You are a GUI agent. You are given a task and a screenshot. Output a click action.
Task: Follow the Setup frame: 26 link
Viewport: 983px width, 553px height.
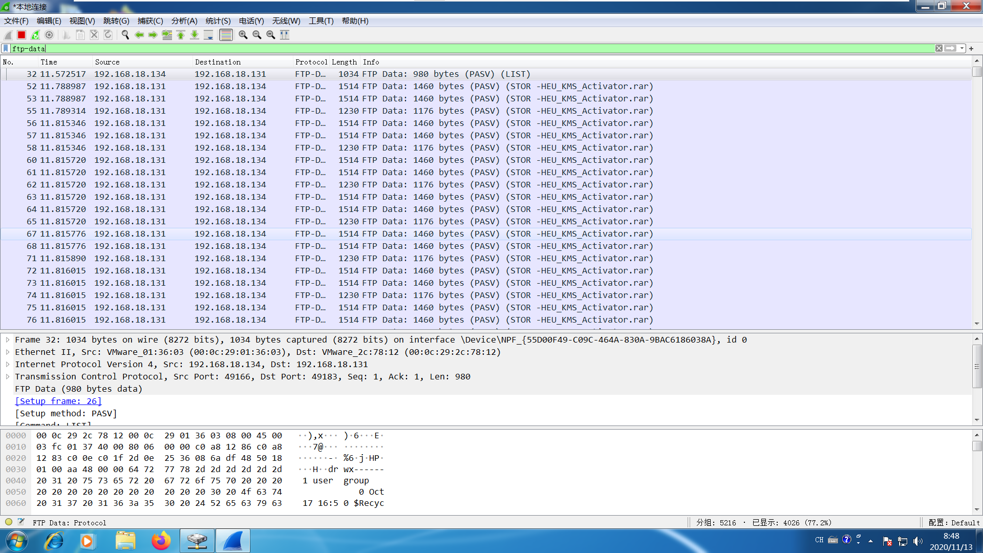(x=58, y=401)
